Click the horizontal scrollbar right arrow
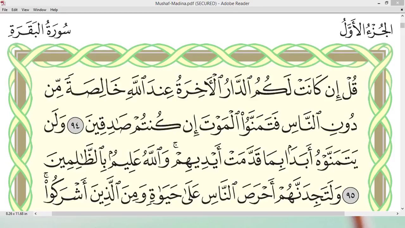The width and height of the screenshot is (405, 228). point(397,214)
